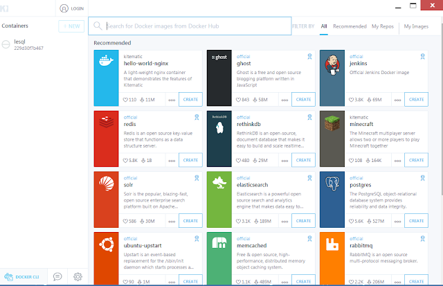443x286 pixels.
Task: Focus the Docker Hub search field
Action: tap(190, 26)
